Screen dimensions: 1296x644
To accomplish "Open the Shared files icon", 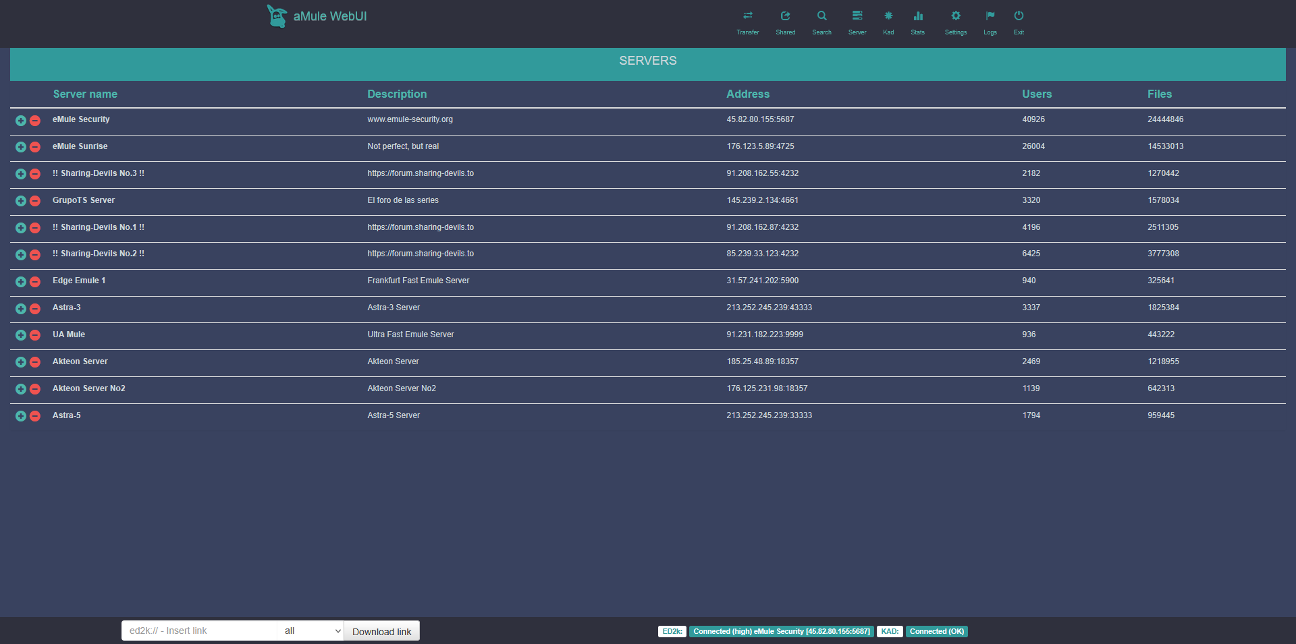I will [785, 16].
